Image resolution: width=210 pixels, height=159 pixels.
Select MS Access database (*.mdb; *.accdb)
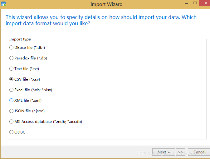pyautogui.click(x=12, y=122)
